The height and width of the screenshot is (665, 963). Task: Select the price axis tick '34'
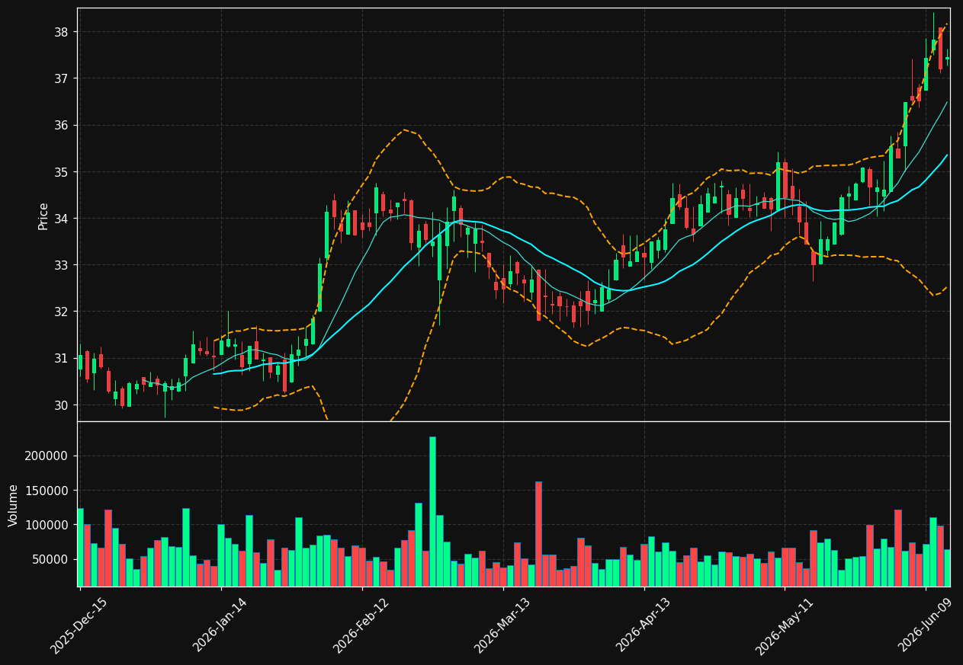coord(62,219)
